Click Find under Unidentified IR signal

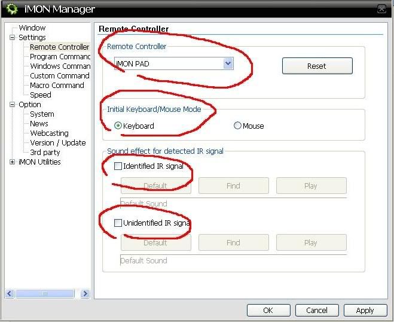[233, 242]
